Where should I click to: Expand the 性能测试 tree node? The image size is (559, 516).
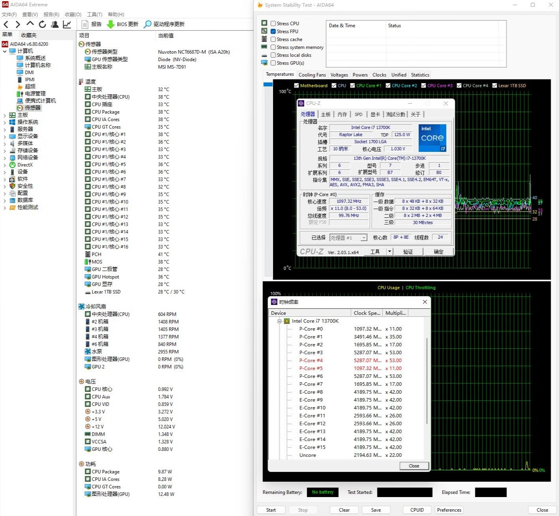[5, 208]
